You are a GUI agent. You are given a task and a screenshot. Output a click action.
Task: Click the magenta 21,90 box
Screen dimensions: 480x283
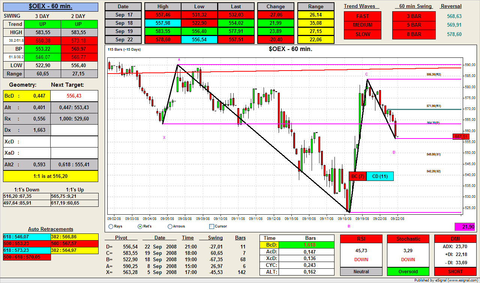point(465,227)
